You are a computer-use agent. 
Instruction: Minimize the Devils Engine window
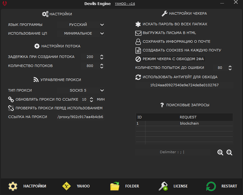(222, 3)
